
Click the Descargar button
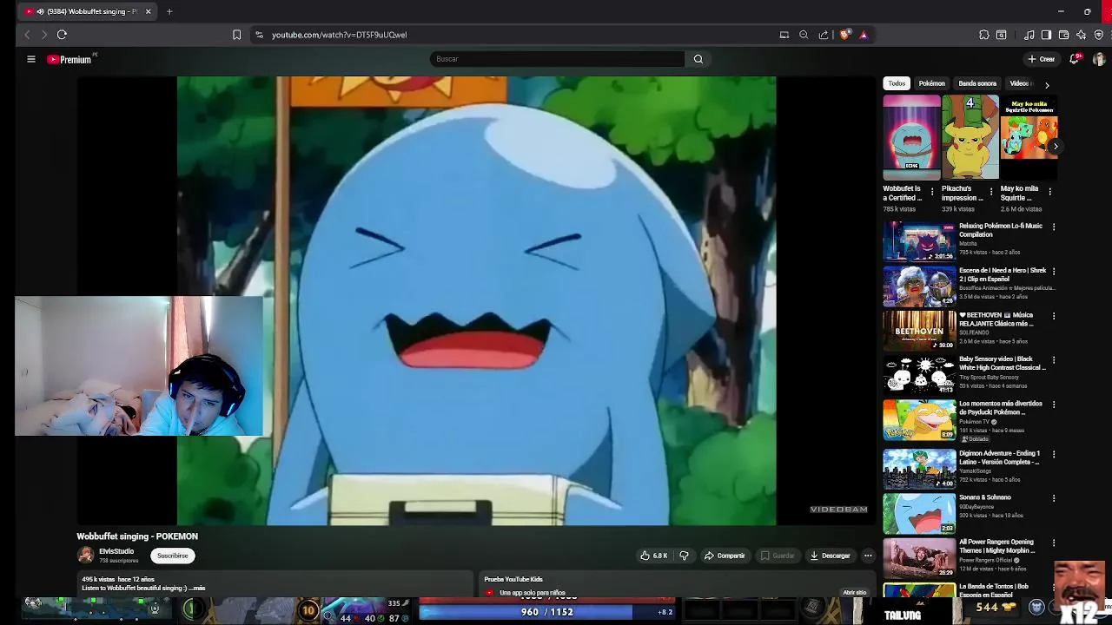pos(830,556)
